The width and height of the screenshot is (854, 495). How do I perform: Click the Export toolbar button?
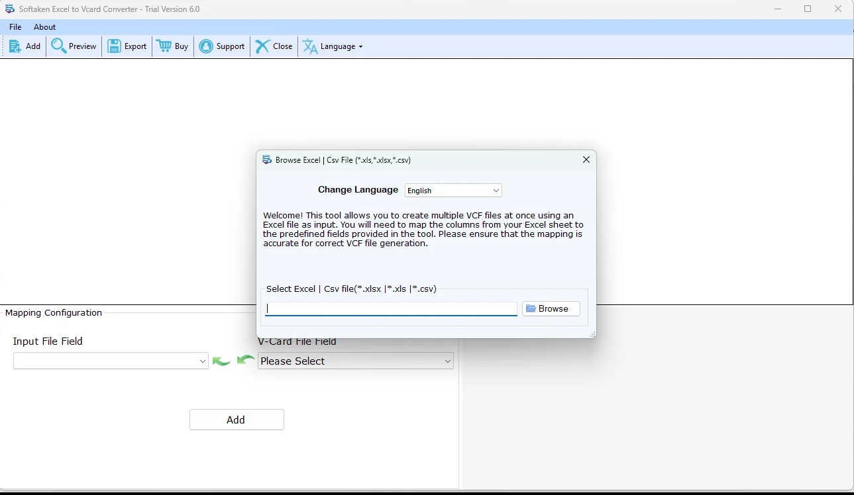pyautogui.click(x=127, y=46)
